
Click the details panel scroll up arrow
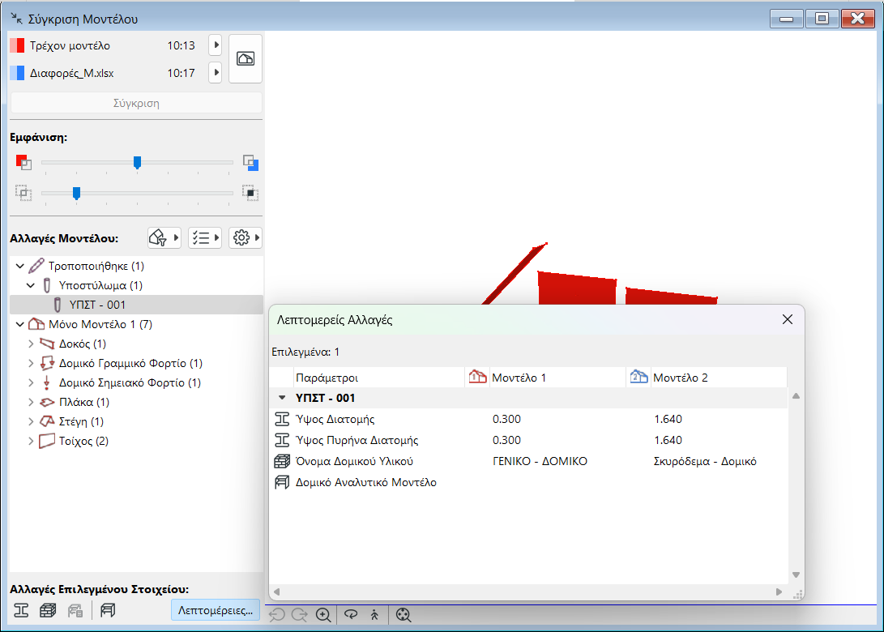[796, 395]
